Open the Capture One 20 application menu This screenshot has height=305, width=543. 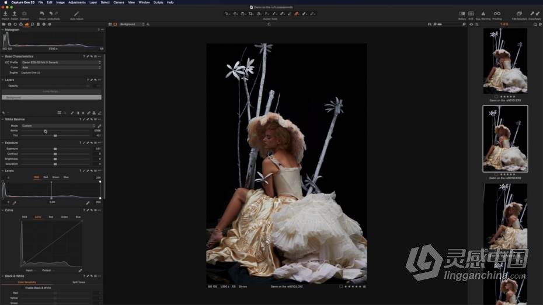coord(23,2)
